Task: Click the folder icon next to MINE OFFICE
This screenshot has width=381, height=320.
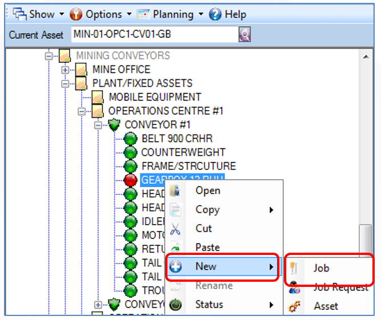Action: tap(82, 70)
